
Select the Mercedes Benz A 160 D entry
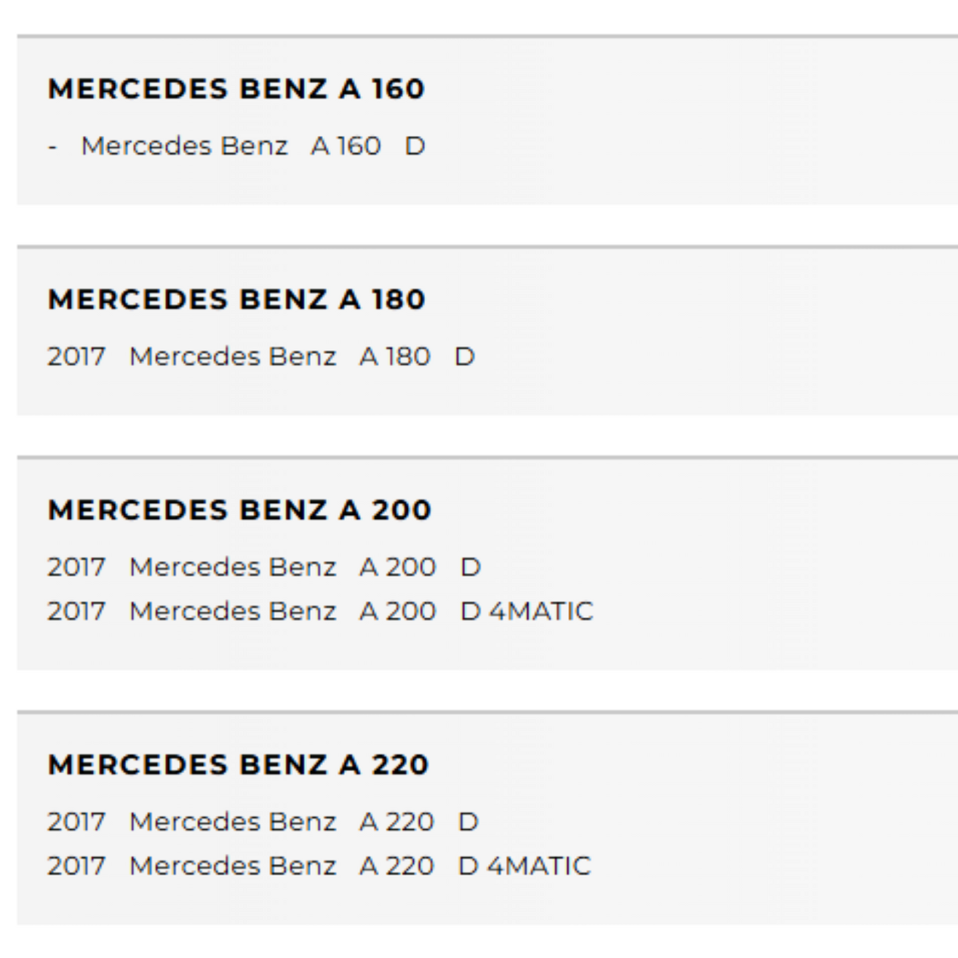[x=237, y=146]
